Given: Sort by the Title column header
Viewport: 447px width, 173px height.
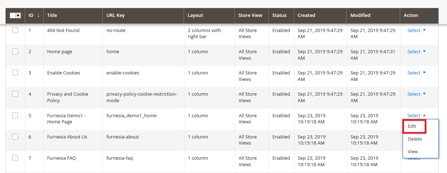Looking at the screenshot, I should (52, 15).
